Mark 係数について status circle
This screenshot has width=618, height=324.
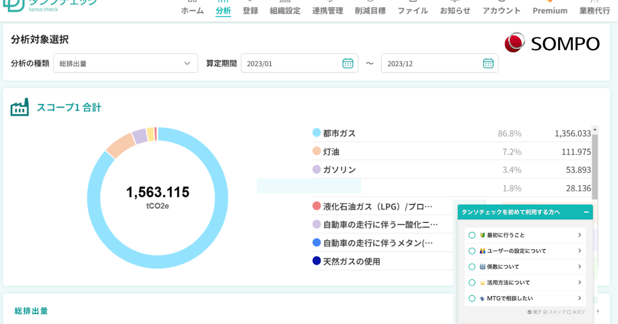(472, 267)
